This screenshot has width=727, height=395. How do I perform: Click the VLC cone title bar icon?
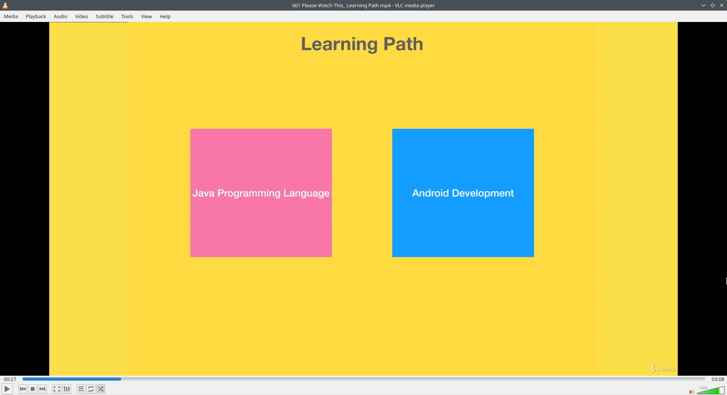(5, 5)
